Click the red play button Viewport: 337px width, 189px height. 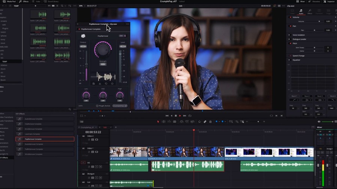(x=180, y=115)
